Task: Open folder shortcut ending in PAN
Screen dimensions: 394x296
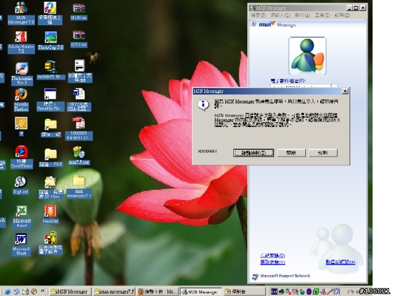Action: (x=50, y=157)
